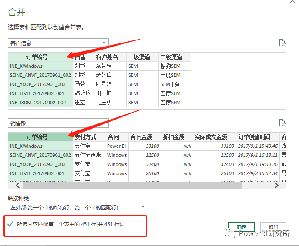
Task: Click cell 12500 in 实际成交金额 column
Action: tap(215, 155)
